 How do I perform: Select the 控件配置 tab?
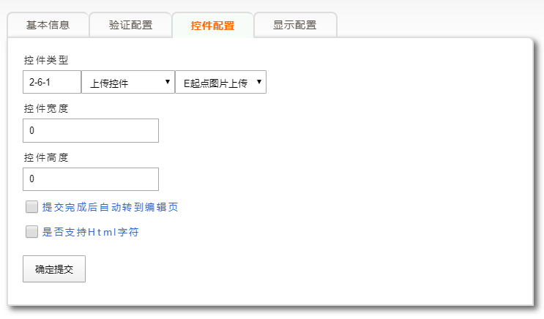click(x=212, y=25)
